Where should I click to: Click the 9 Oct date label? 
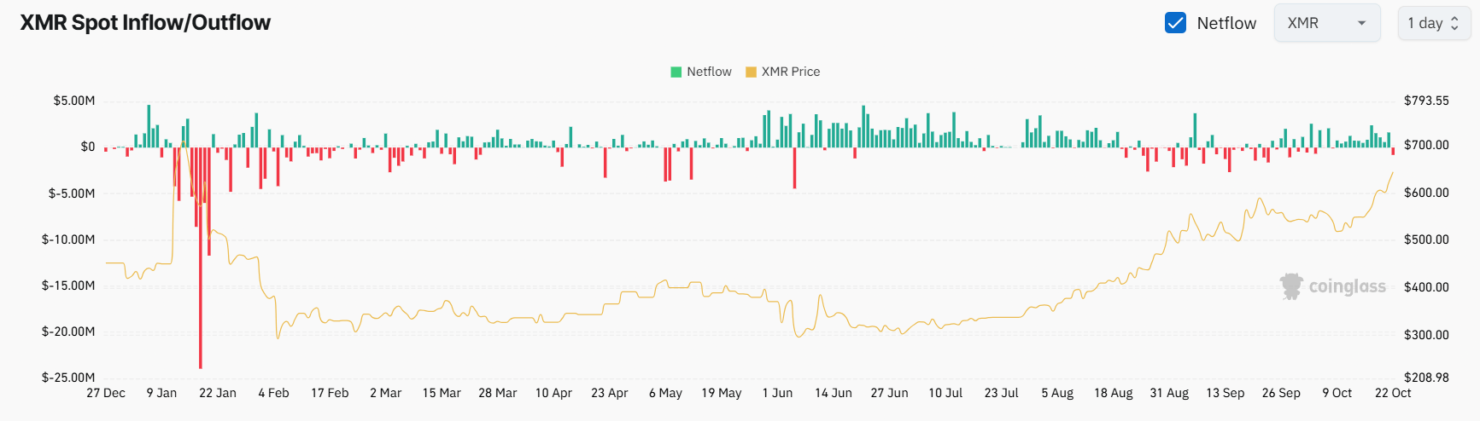(x=1337, y=393)
